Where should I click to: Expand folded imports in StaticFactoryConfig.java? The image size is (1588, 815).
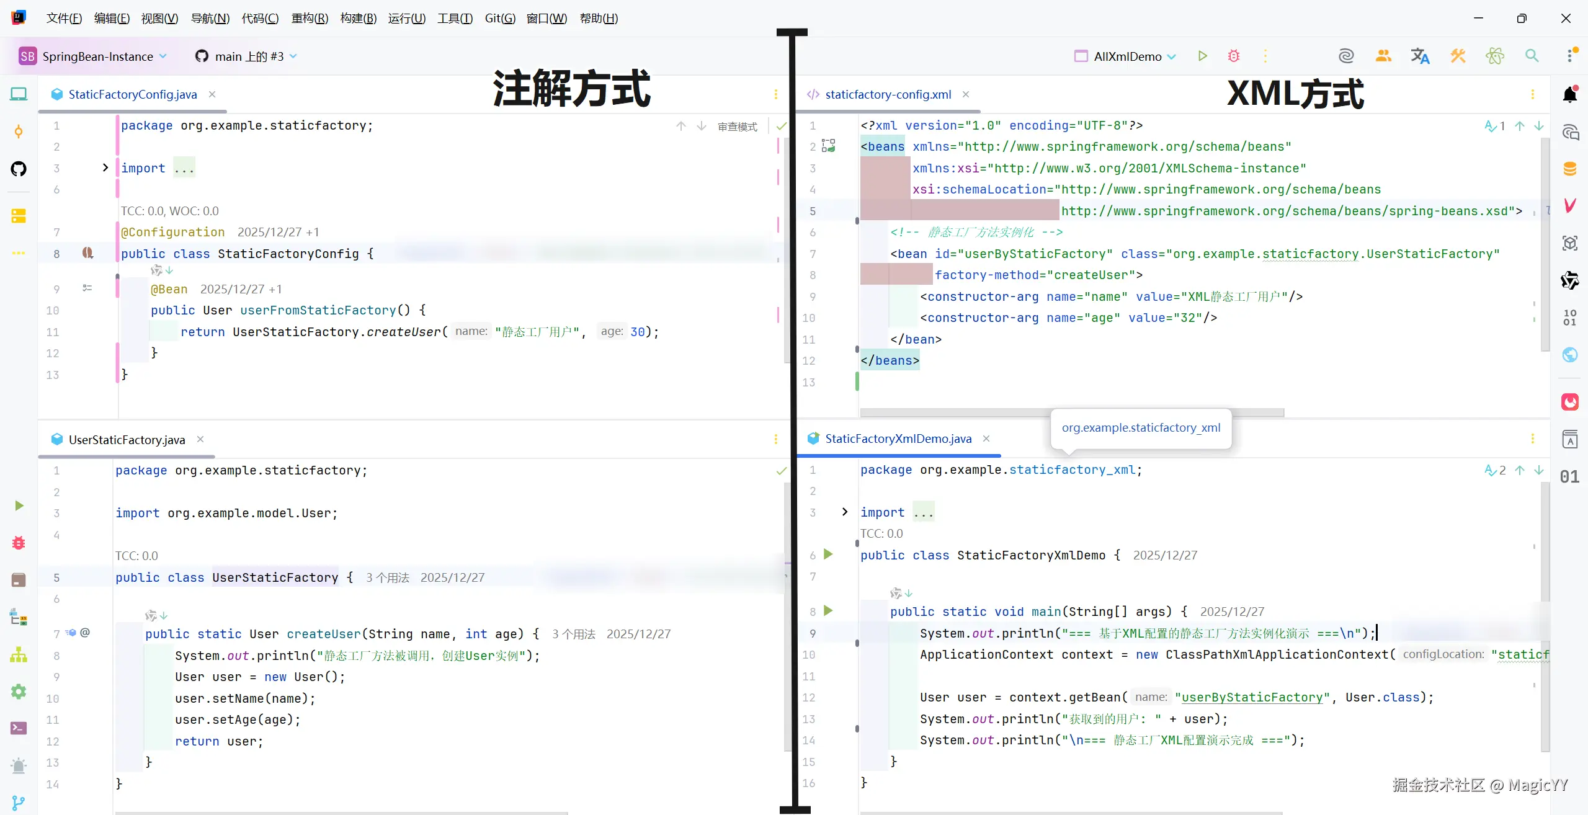pyautogui.click(x=105, y=168)
